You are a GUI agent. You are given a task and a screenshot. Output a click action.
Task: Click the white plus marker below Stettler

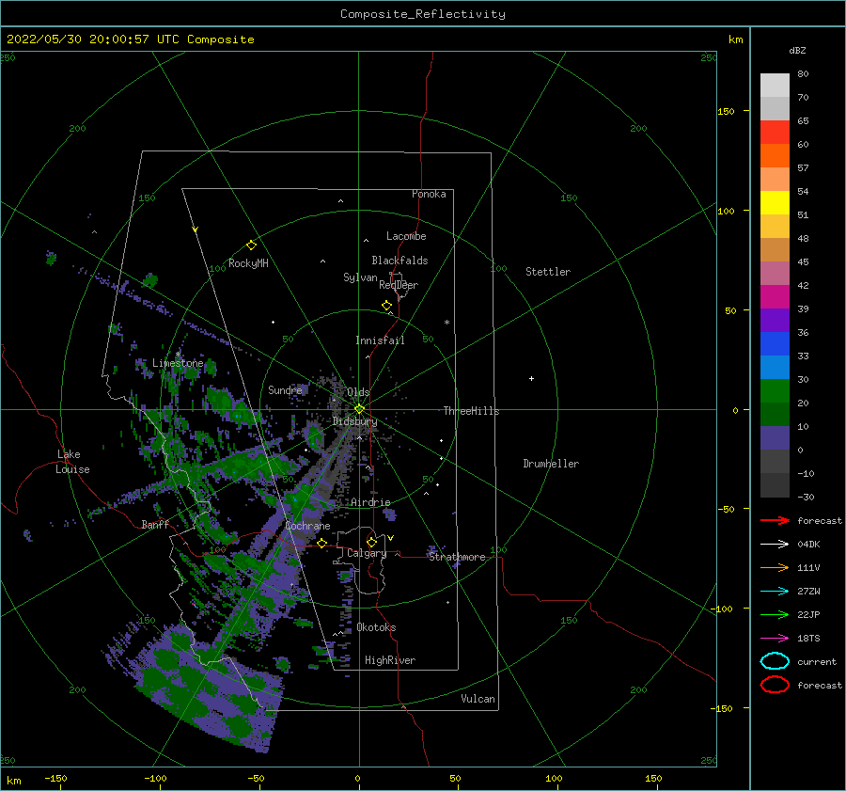pyautogui.click(x=531, y=378)
